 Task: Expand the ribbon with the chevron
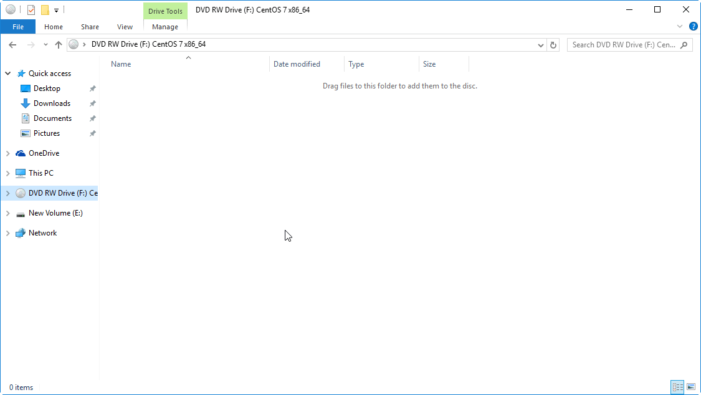pos(680,26)
